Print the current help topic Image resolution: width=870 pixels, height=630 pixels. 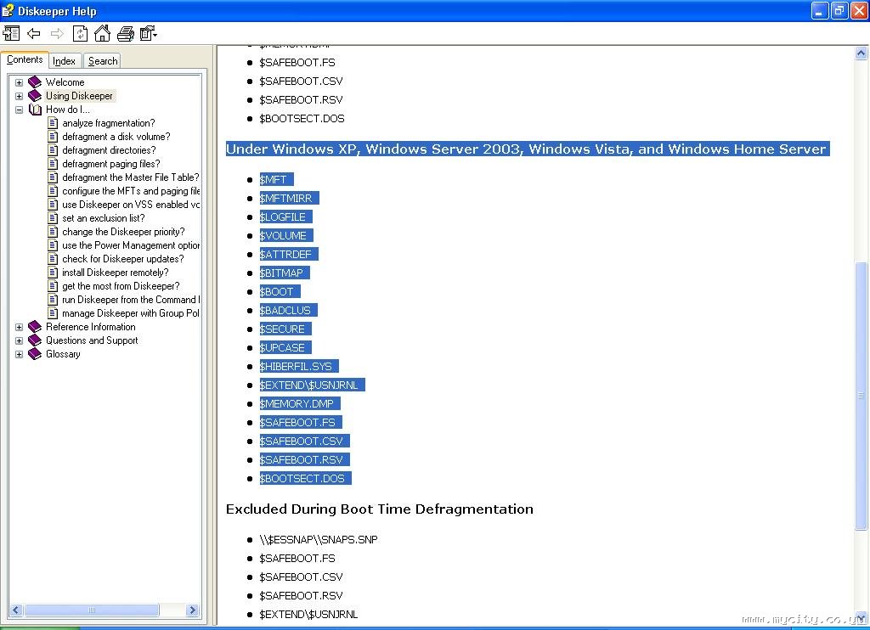pyautogui.click(x=125, y=34)
